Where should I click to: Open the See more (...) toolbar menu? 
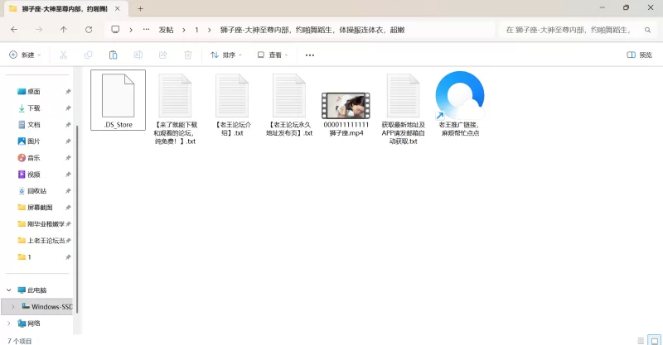point(310,55)
